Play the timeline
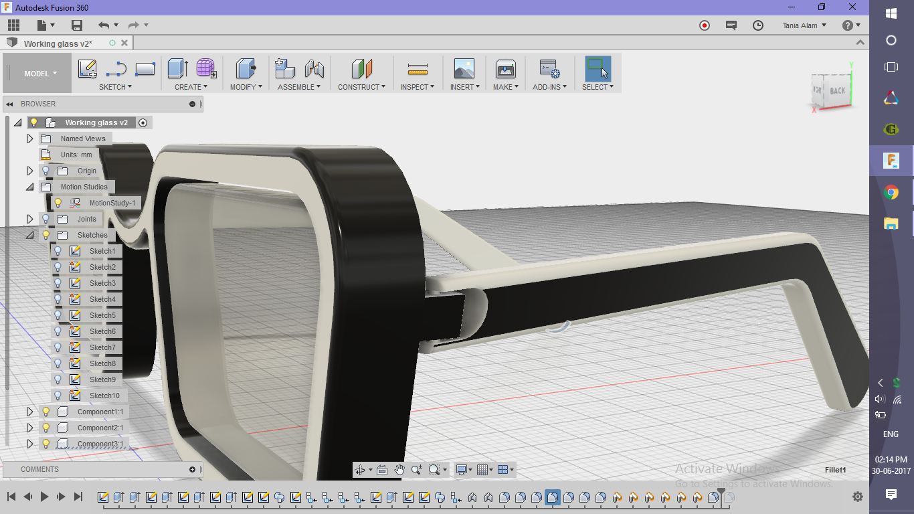 point(44,497)
